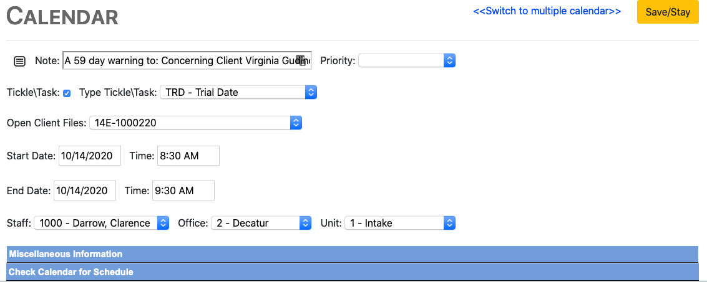Expand the Open Client Files dropdown
This screenshot has width=707, height=282.
click(x=195, y=123)
